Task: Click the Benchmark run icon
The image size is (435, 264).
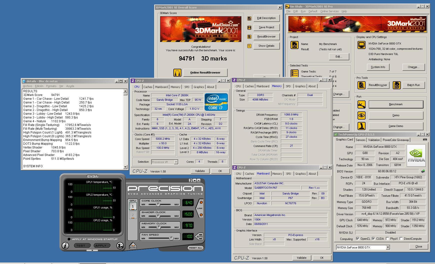Action: point(361,104)
